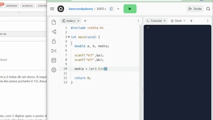
Task: Run the program with the green button
Action: pyautogui.click(x=130, y=9)
